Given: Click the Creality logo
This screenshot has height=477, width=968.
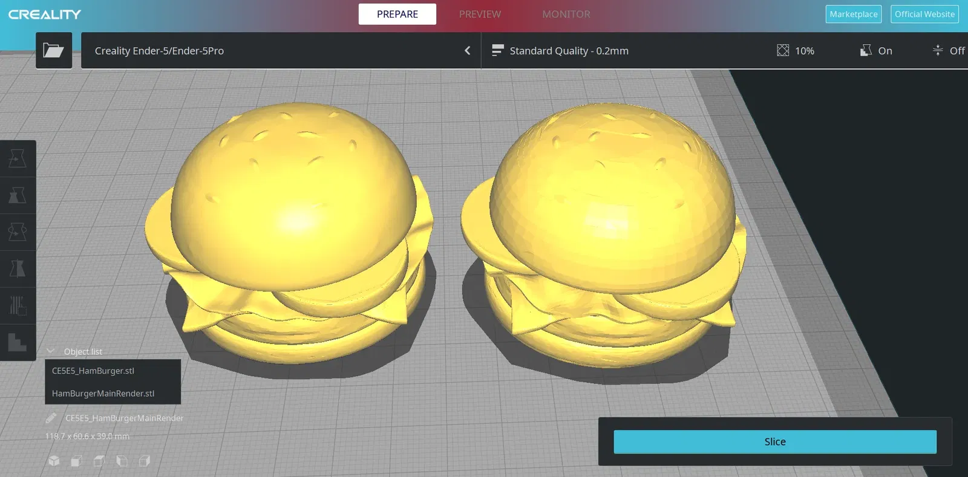Looking at the screenshot, I should 45,14.
